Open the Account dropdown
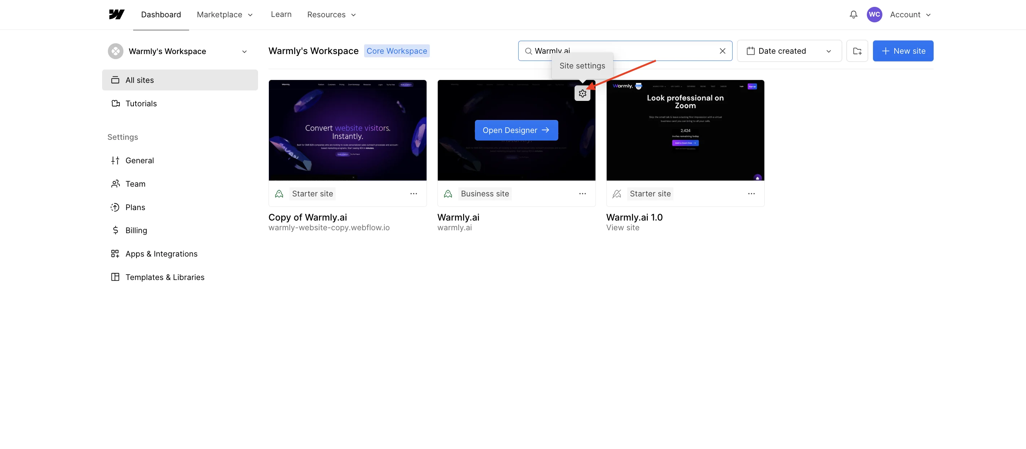 tap(911, 15)
